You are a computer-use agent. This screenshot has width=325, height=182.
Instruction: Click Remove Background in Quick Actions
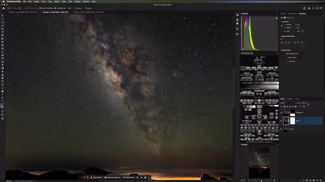coord(292,54)
